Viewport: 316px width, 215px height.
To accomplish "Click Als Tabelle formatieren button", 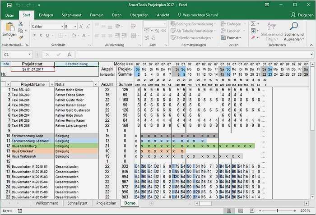I will pos(193,31).
